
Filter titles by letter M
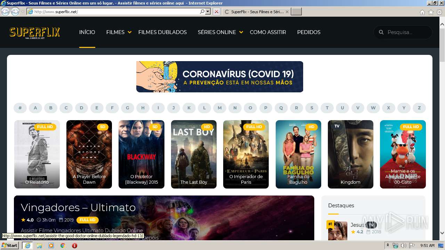tap(220, 108)
